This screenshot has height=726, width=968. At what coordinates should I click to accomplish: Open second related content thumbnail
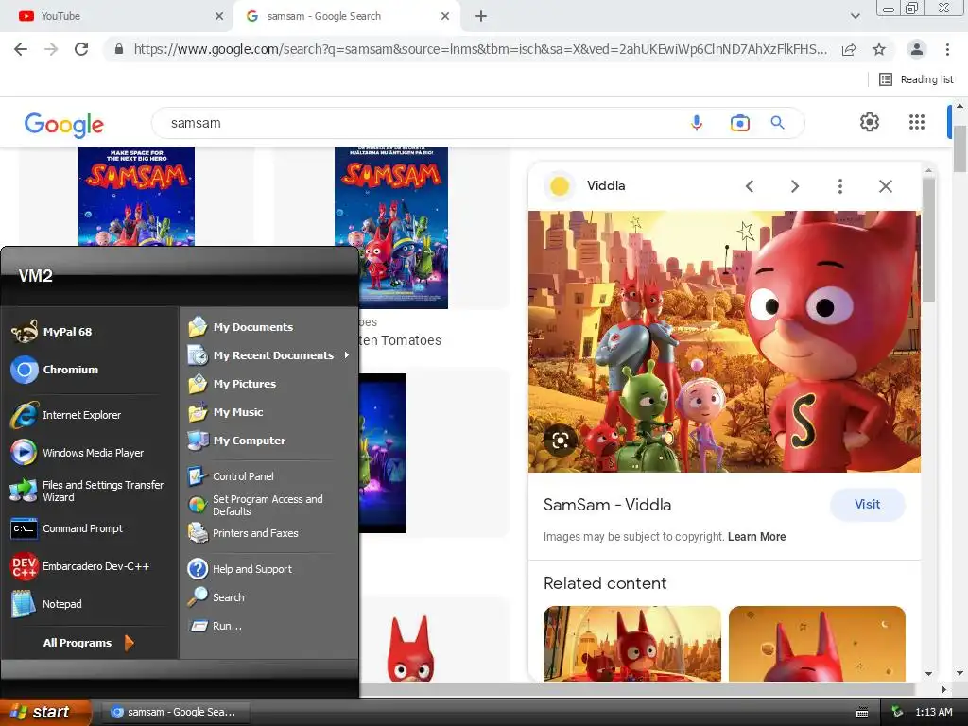click(817, 644)
